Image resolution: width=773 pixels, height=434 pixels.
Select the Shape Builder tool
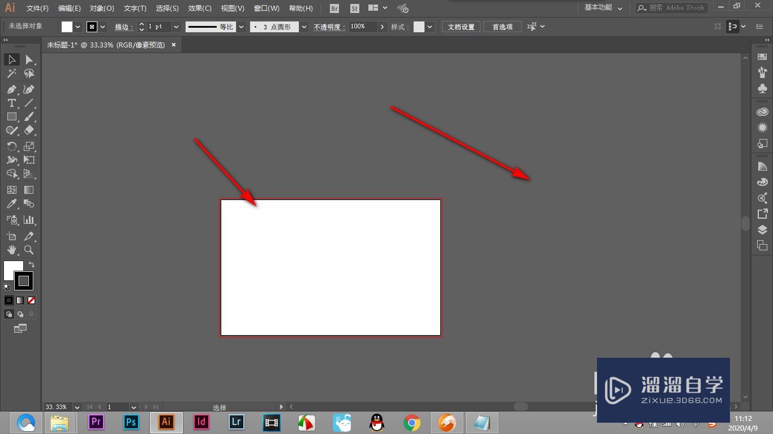pyautogui.click(x=11, y=173)
